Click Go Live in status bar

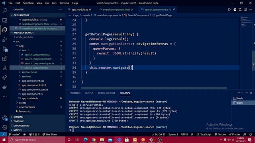(220, 134)
